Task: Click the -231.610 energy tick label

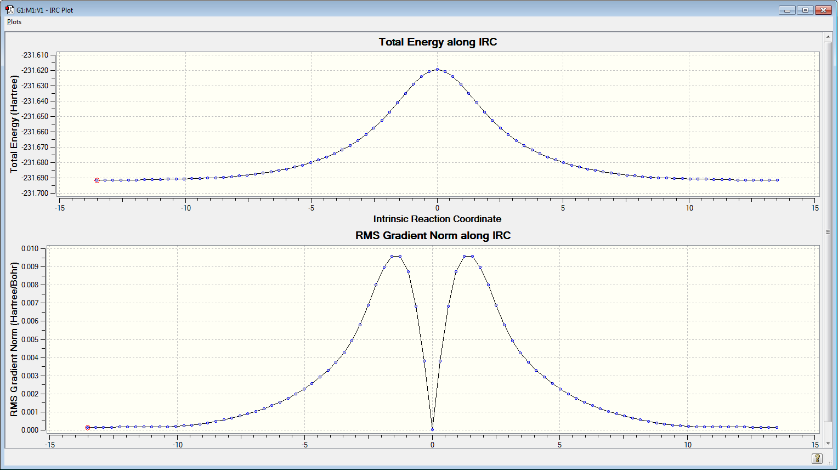Action: [x=35, y=55]
